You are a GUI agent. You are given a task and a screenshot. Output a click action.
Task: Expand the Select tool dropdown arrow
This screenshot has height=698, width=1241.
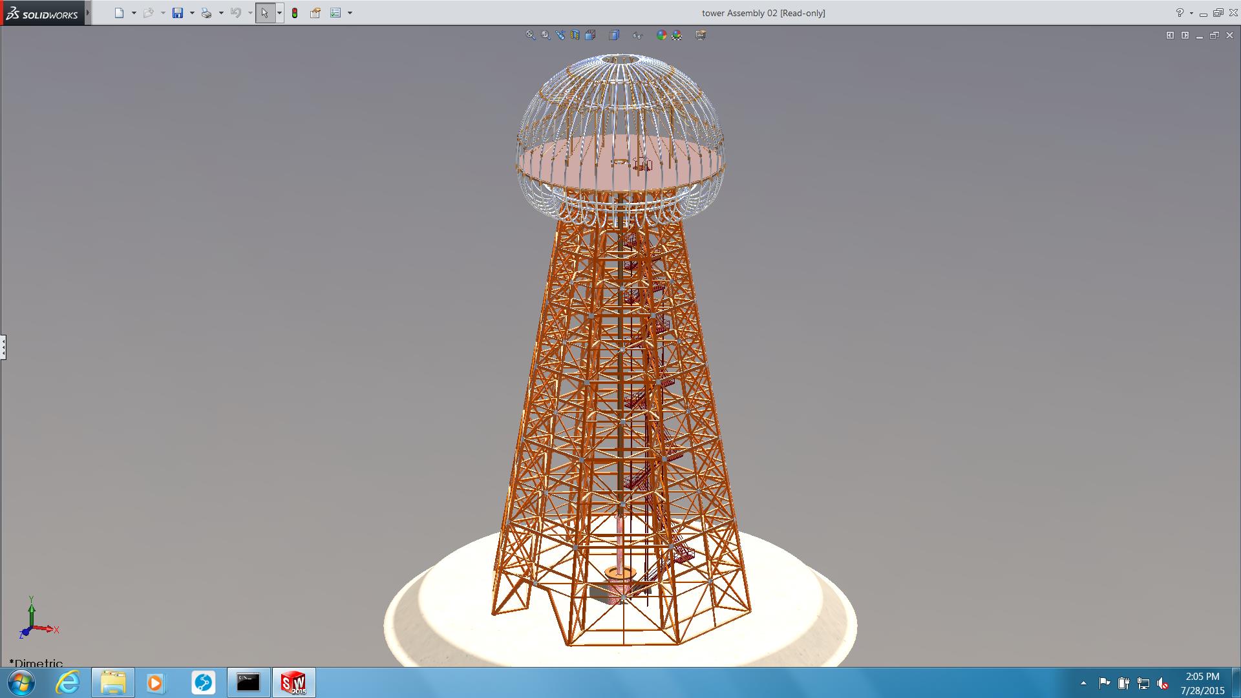[279, 13]
